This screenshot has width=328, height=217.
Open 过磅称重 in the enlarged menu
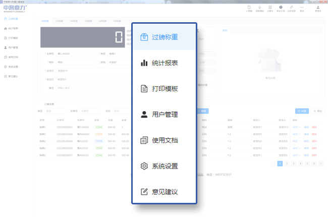click(x=165, y=37)
